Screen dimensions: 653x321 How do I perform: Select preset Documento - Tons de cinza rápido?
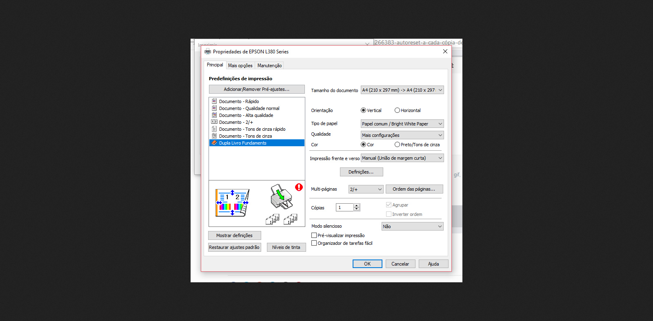(257, 129)
